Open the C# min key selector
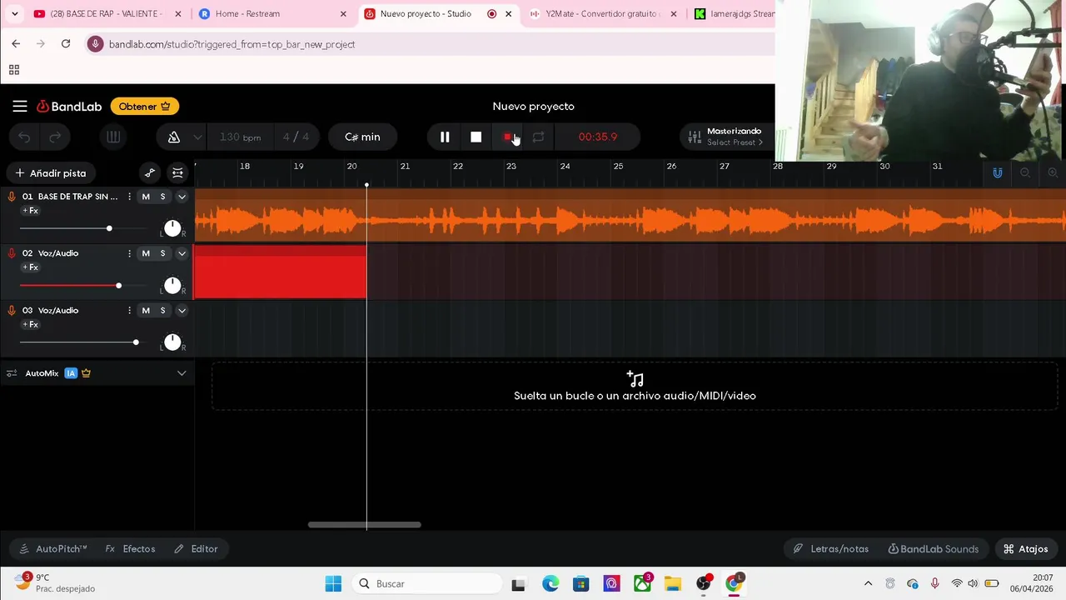 362,137
